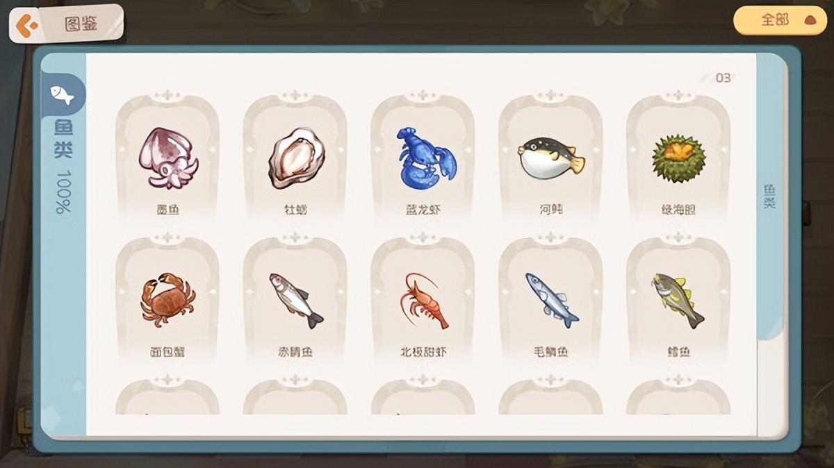Select the green sea urchin (绿海胆)
834x468 pixels.
(678, 156)
